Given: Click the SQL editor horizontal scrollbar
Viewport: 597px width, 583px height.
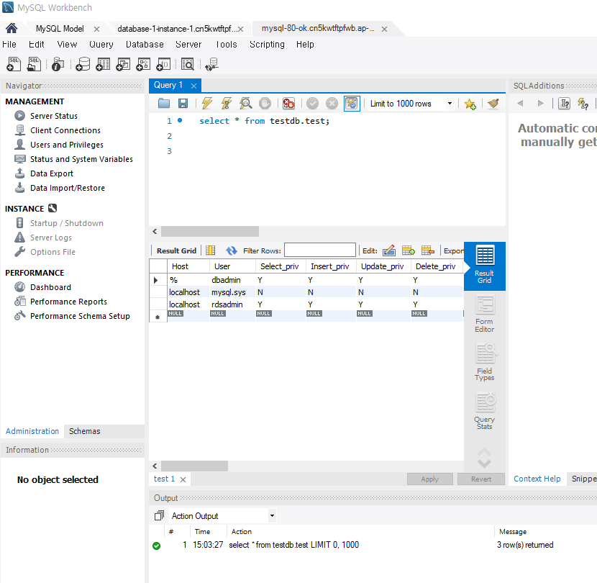Looking at the screenshot, I should point(210,231).
